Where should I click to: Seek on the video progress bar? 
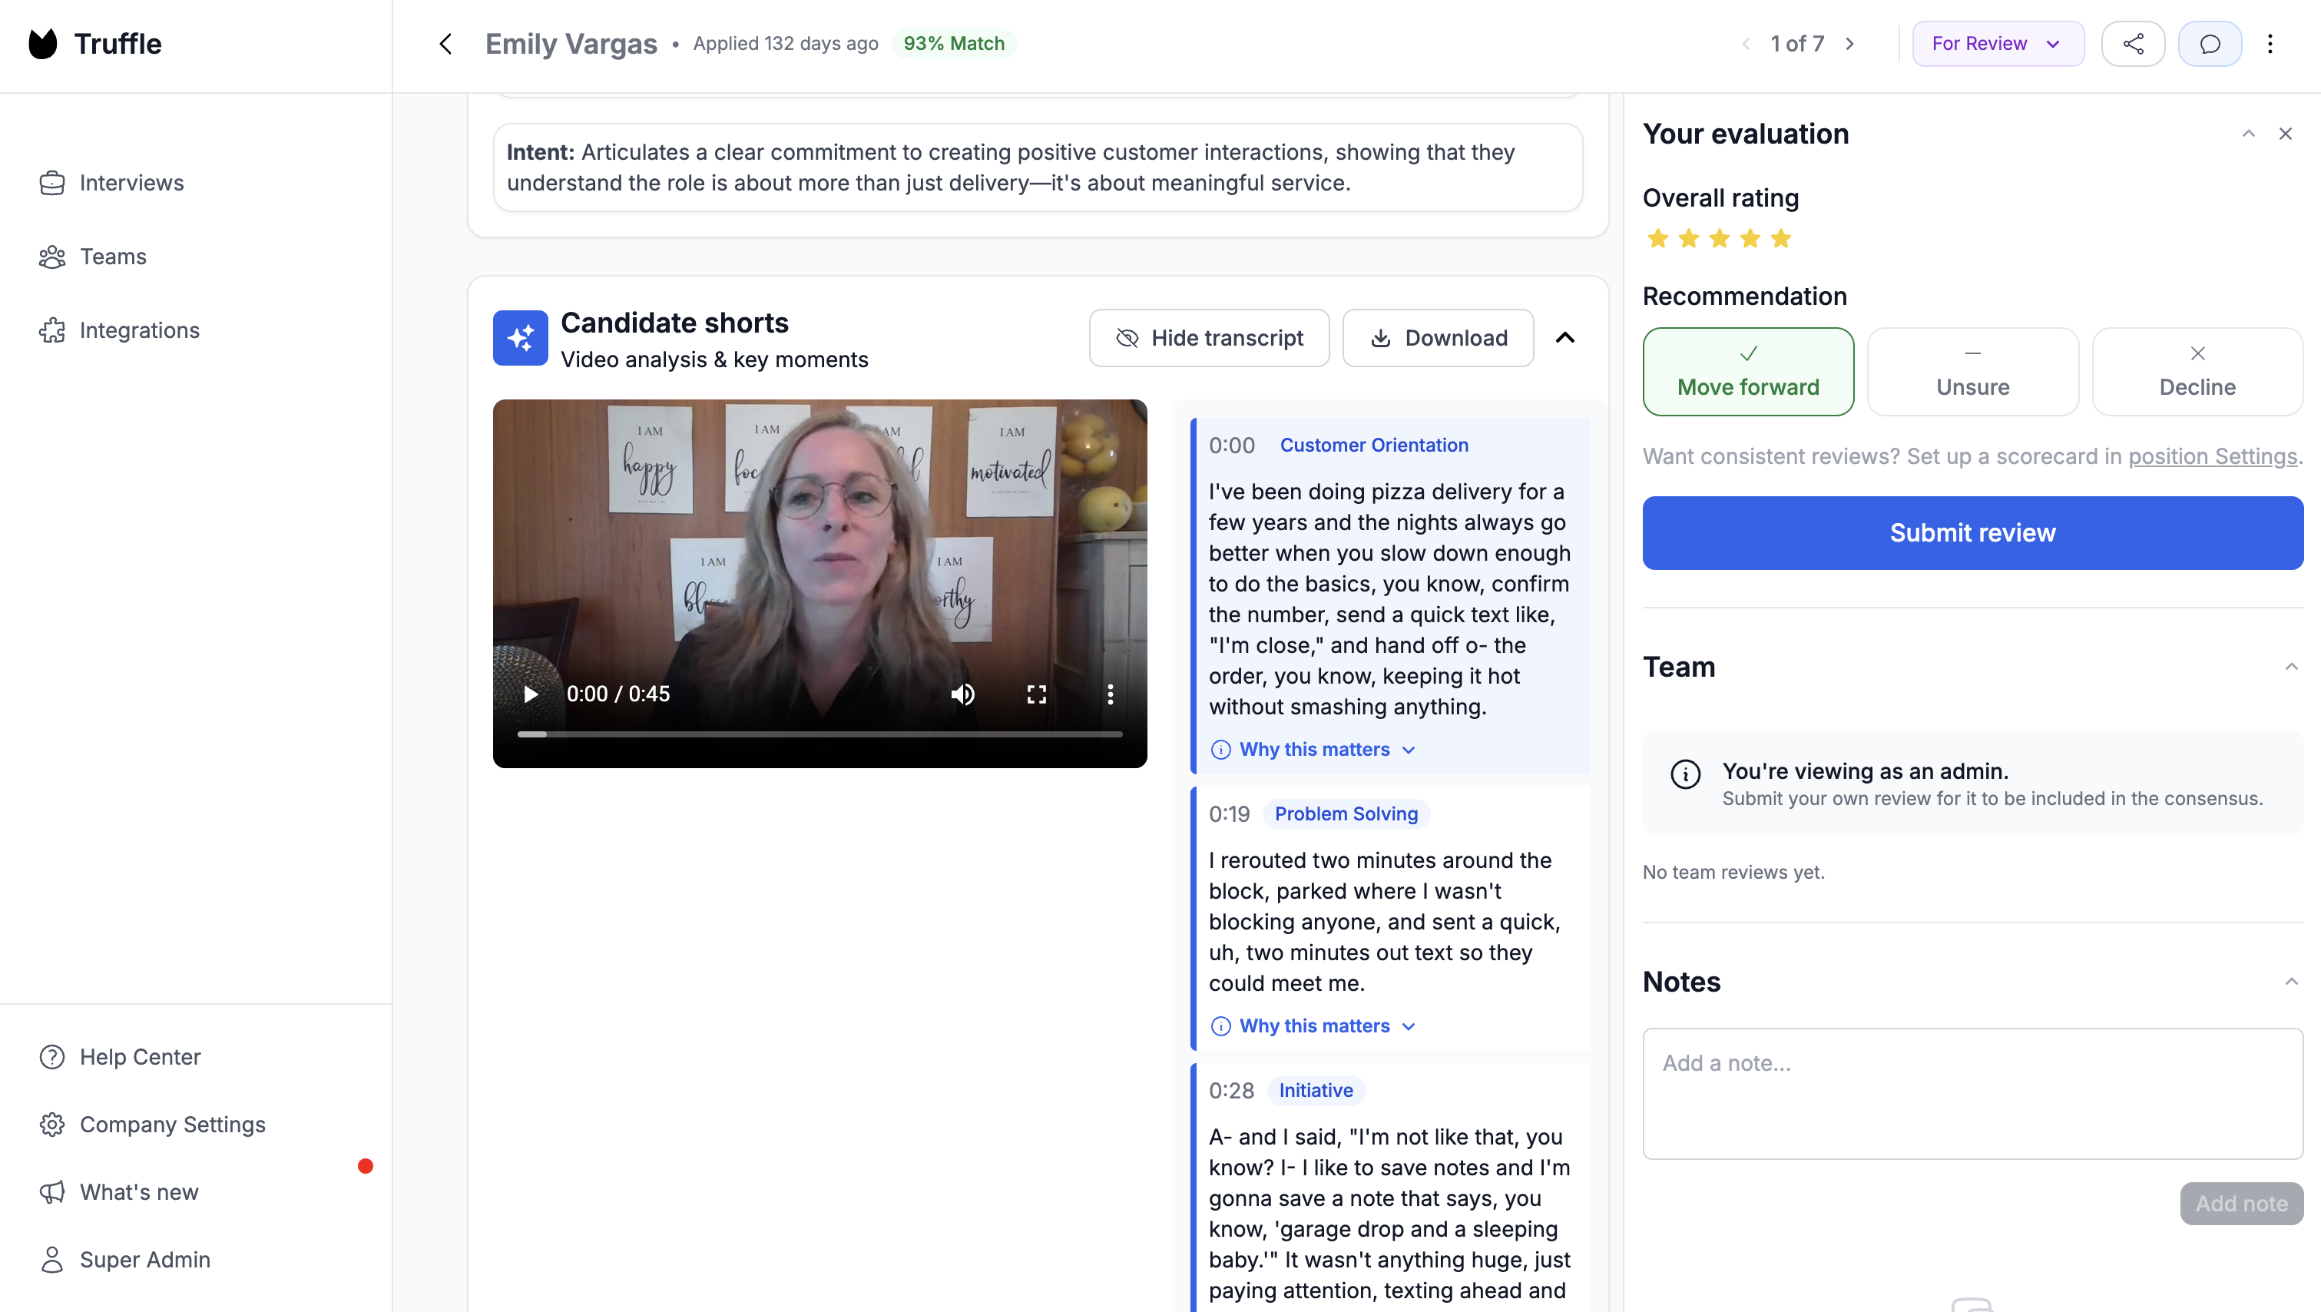[x=820, y=734]
